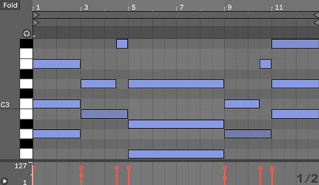Click the loop end bracket marker
The height and width of the screenshot is (185, 319).
pyautogui.click(x=316, y=15)
